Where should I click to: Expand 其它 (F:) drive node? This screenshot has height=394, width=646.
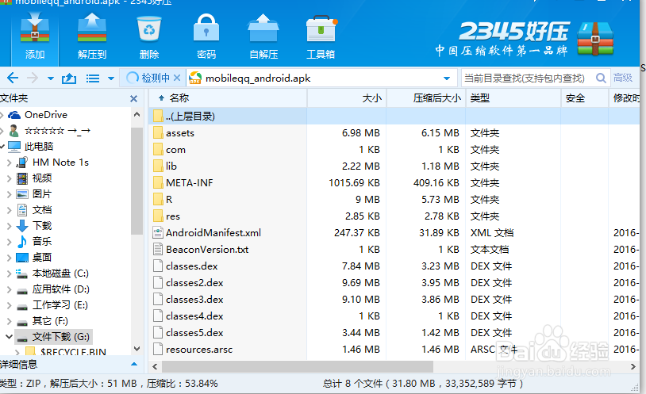[x=10, y=321]
